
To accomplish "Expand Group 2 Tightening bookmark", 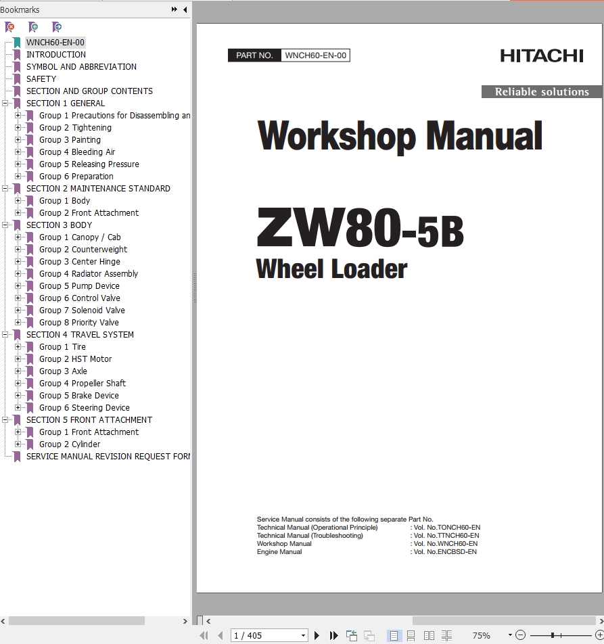I will point(18,128).
